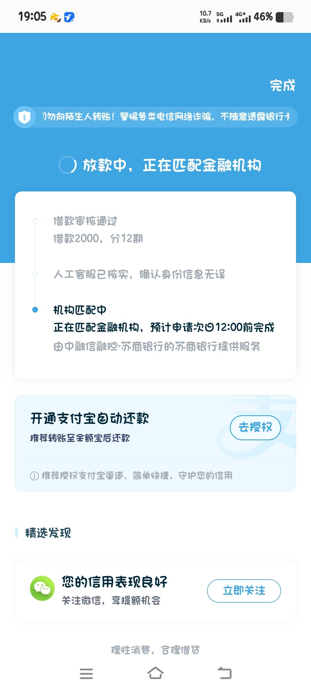Viewport: 311px width, 692px height.
Task: Select the anti-fraud warning banner text
Action: tap(166, 117)
